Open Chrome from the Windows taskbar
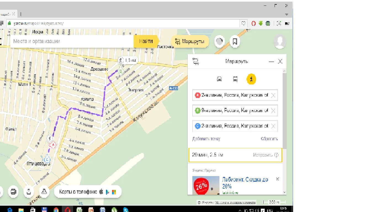Image resolution: width=377 pixels, height=212 pixels. pos(56,210)
